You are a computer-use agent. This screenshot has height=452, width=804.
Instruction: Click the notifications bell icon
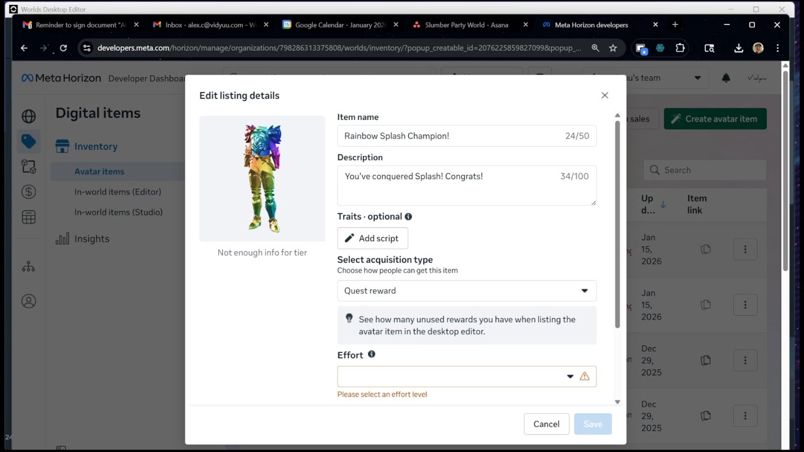coord(725,78)
